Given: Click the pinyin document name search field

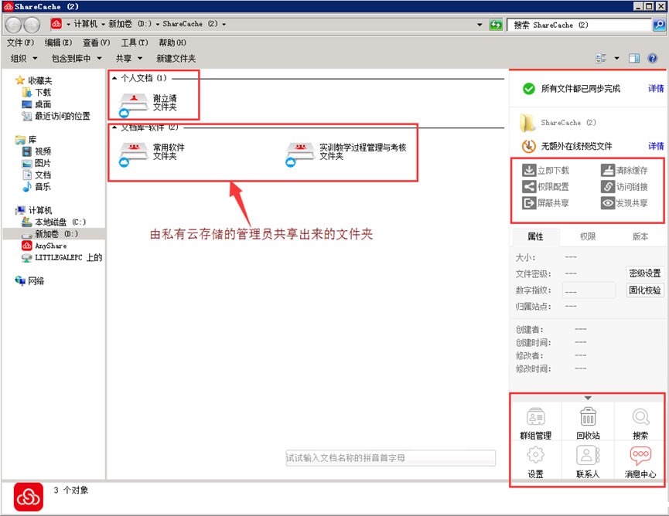Looking at the screenshot, I should point(390,458).
